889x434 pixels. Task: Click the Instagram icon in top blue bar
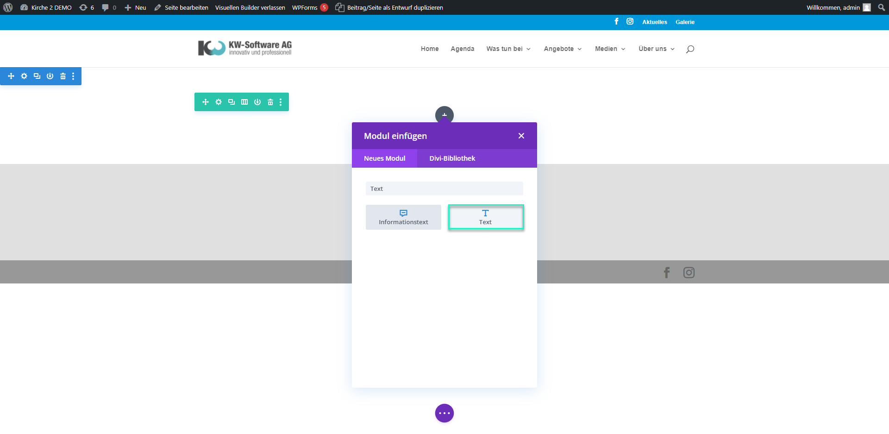tap(630, 21)
